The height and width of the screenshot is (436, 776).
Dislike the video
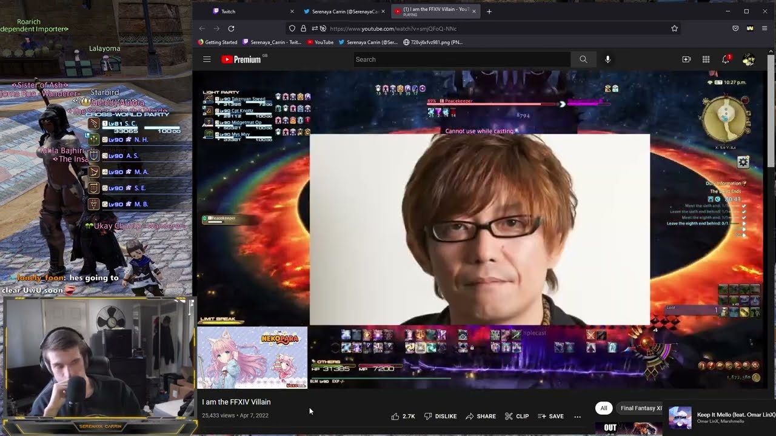click(x=440, y=416)
